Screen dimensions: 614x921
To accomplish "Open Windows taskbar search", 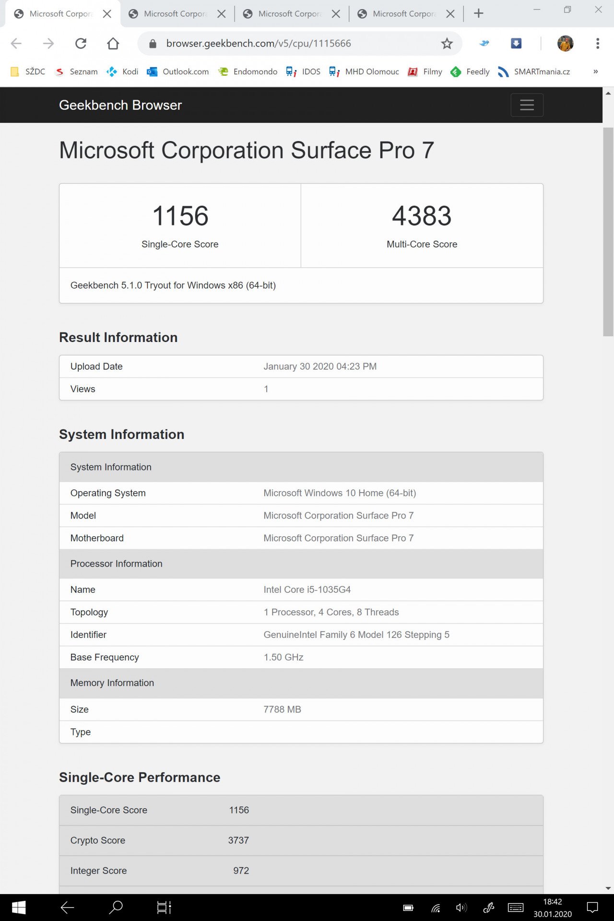I will [116, 907].
